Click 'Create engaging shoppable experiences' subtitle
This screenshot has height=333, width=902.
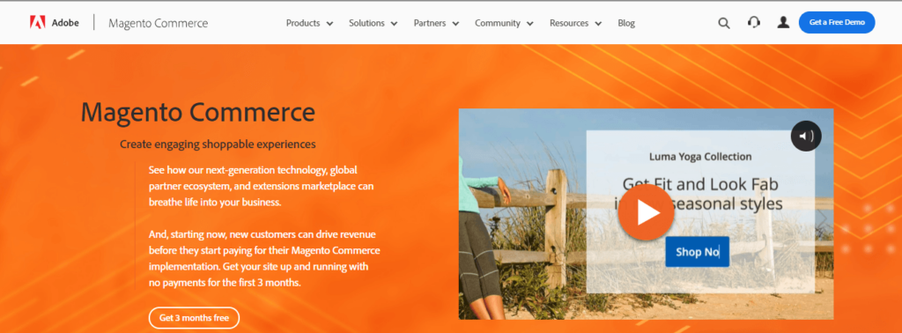coord(218,144)
